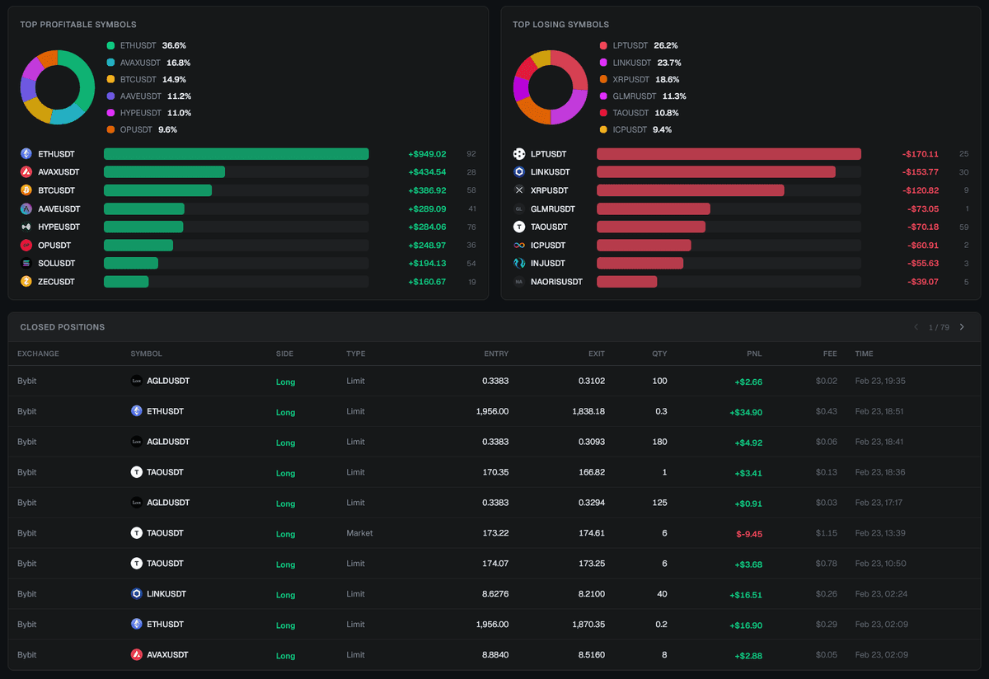Click ETHUSDT icon in the 18:51 row

(137, 411)
